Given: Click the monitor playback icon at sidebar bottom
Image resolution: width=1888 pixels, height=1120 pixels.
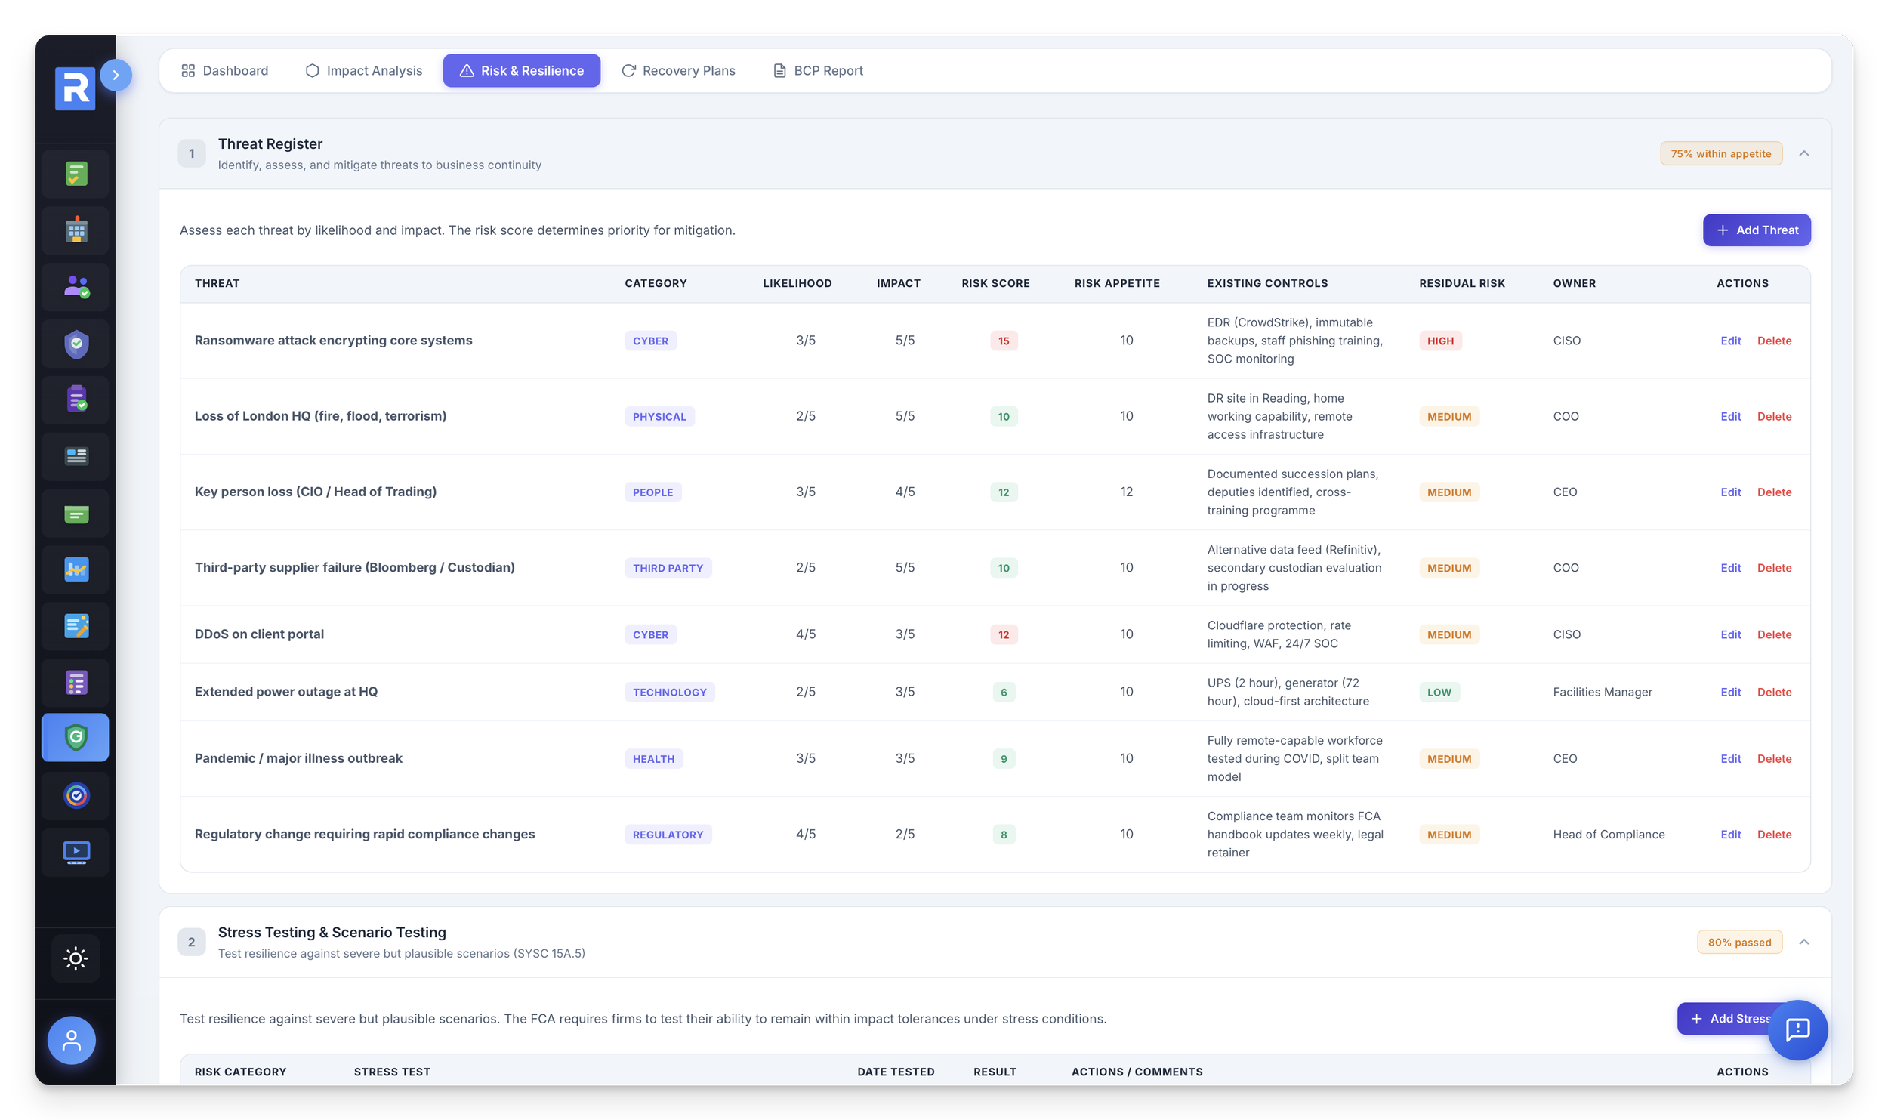Looking at the screenshot, I should [x=75, y=852].
